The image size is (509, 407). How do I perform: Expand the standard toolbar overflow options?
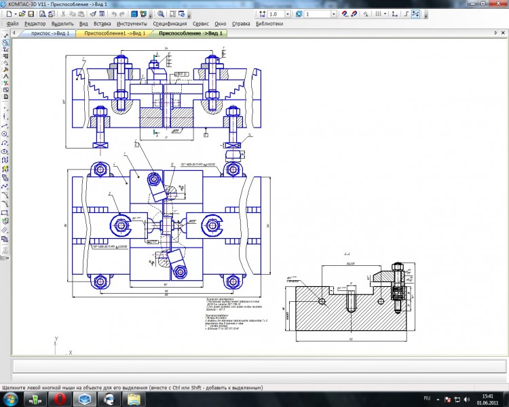150,15
